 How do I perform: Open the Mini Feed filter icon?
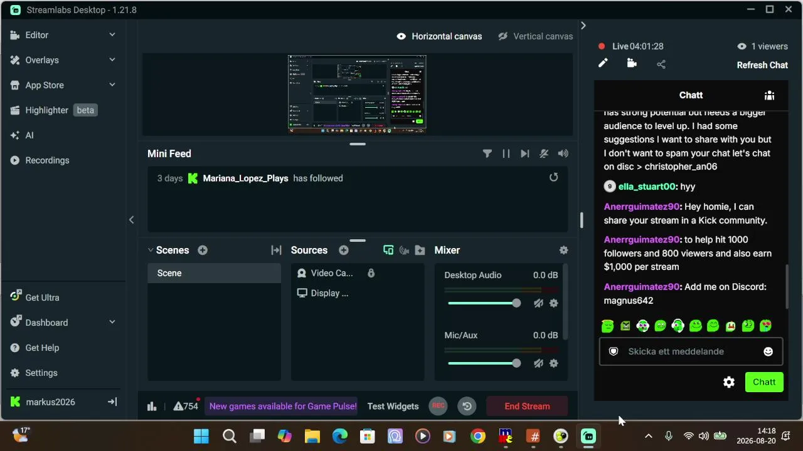click(487, 153)
